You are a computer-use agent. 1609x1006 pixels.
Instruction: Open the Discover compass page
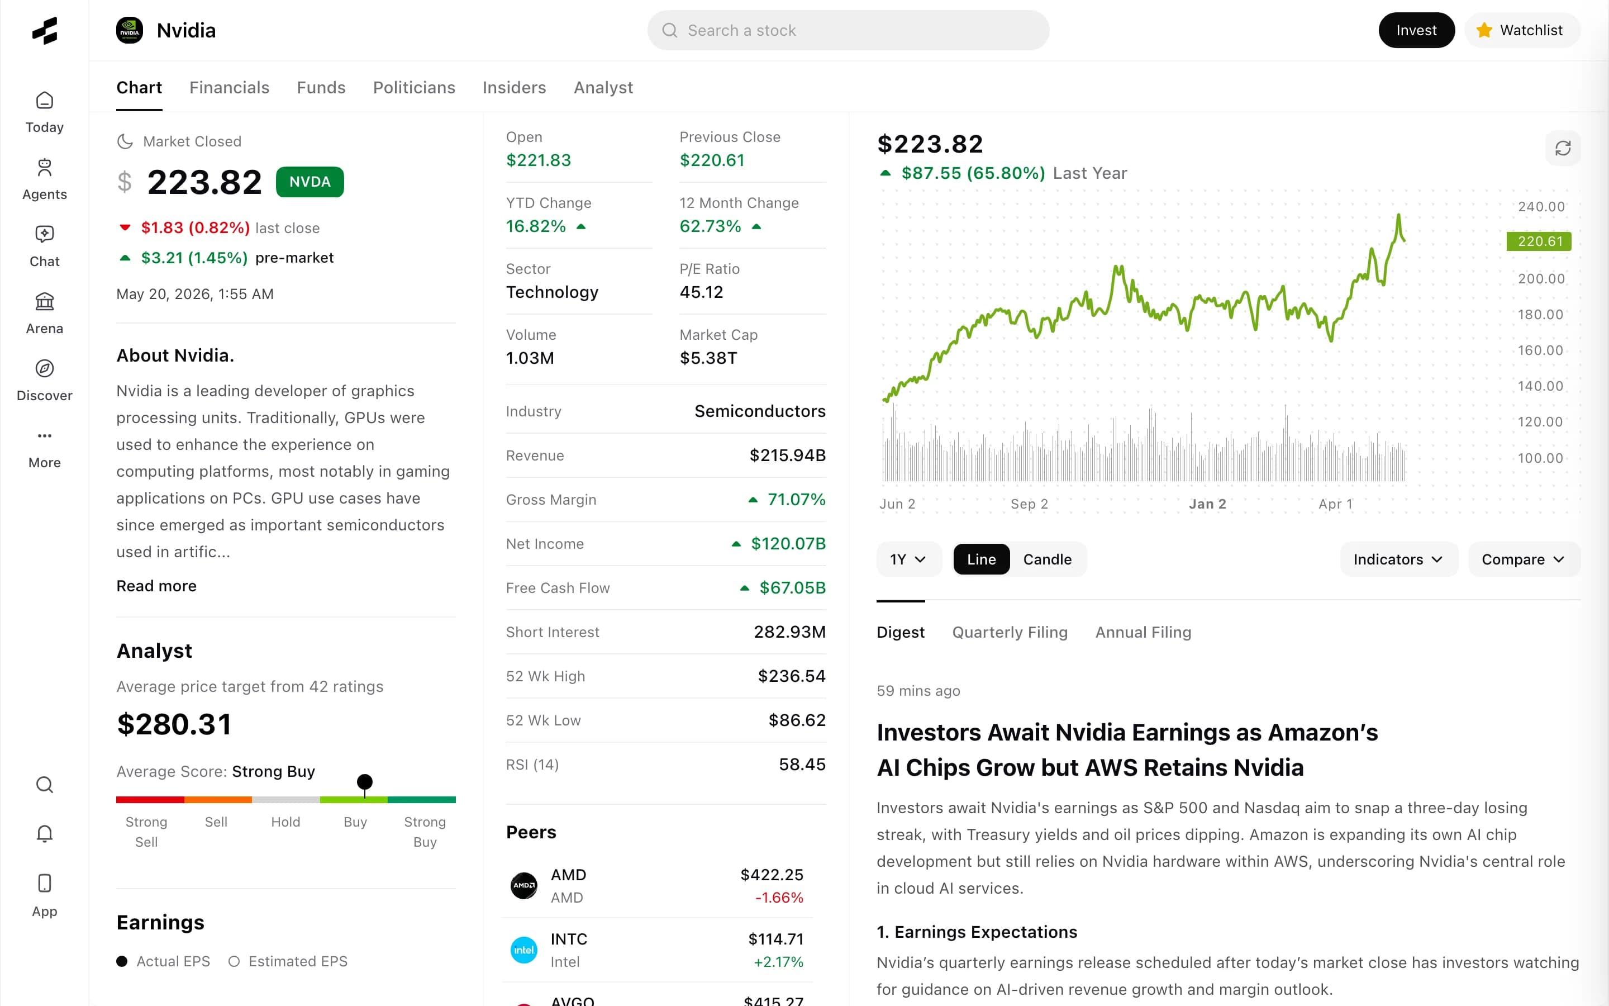(x=45, y=381)
